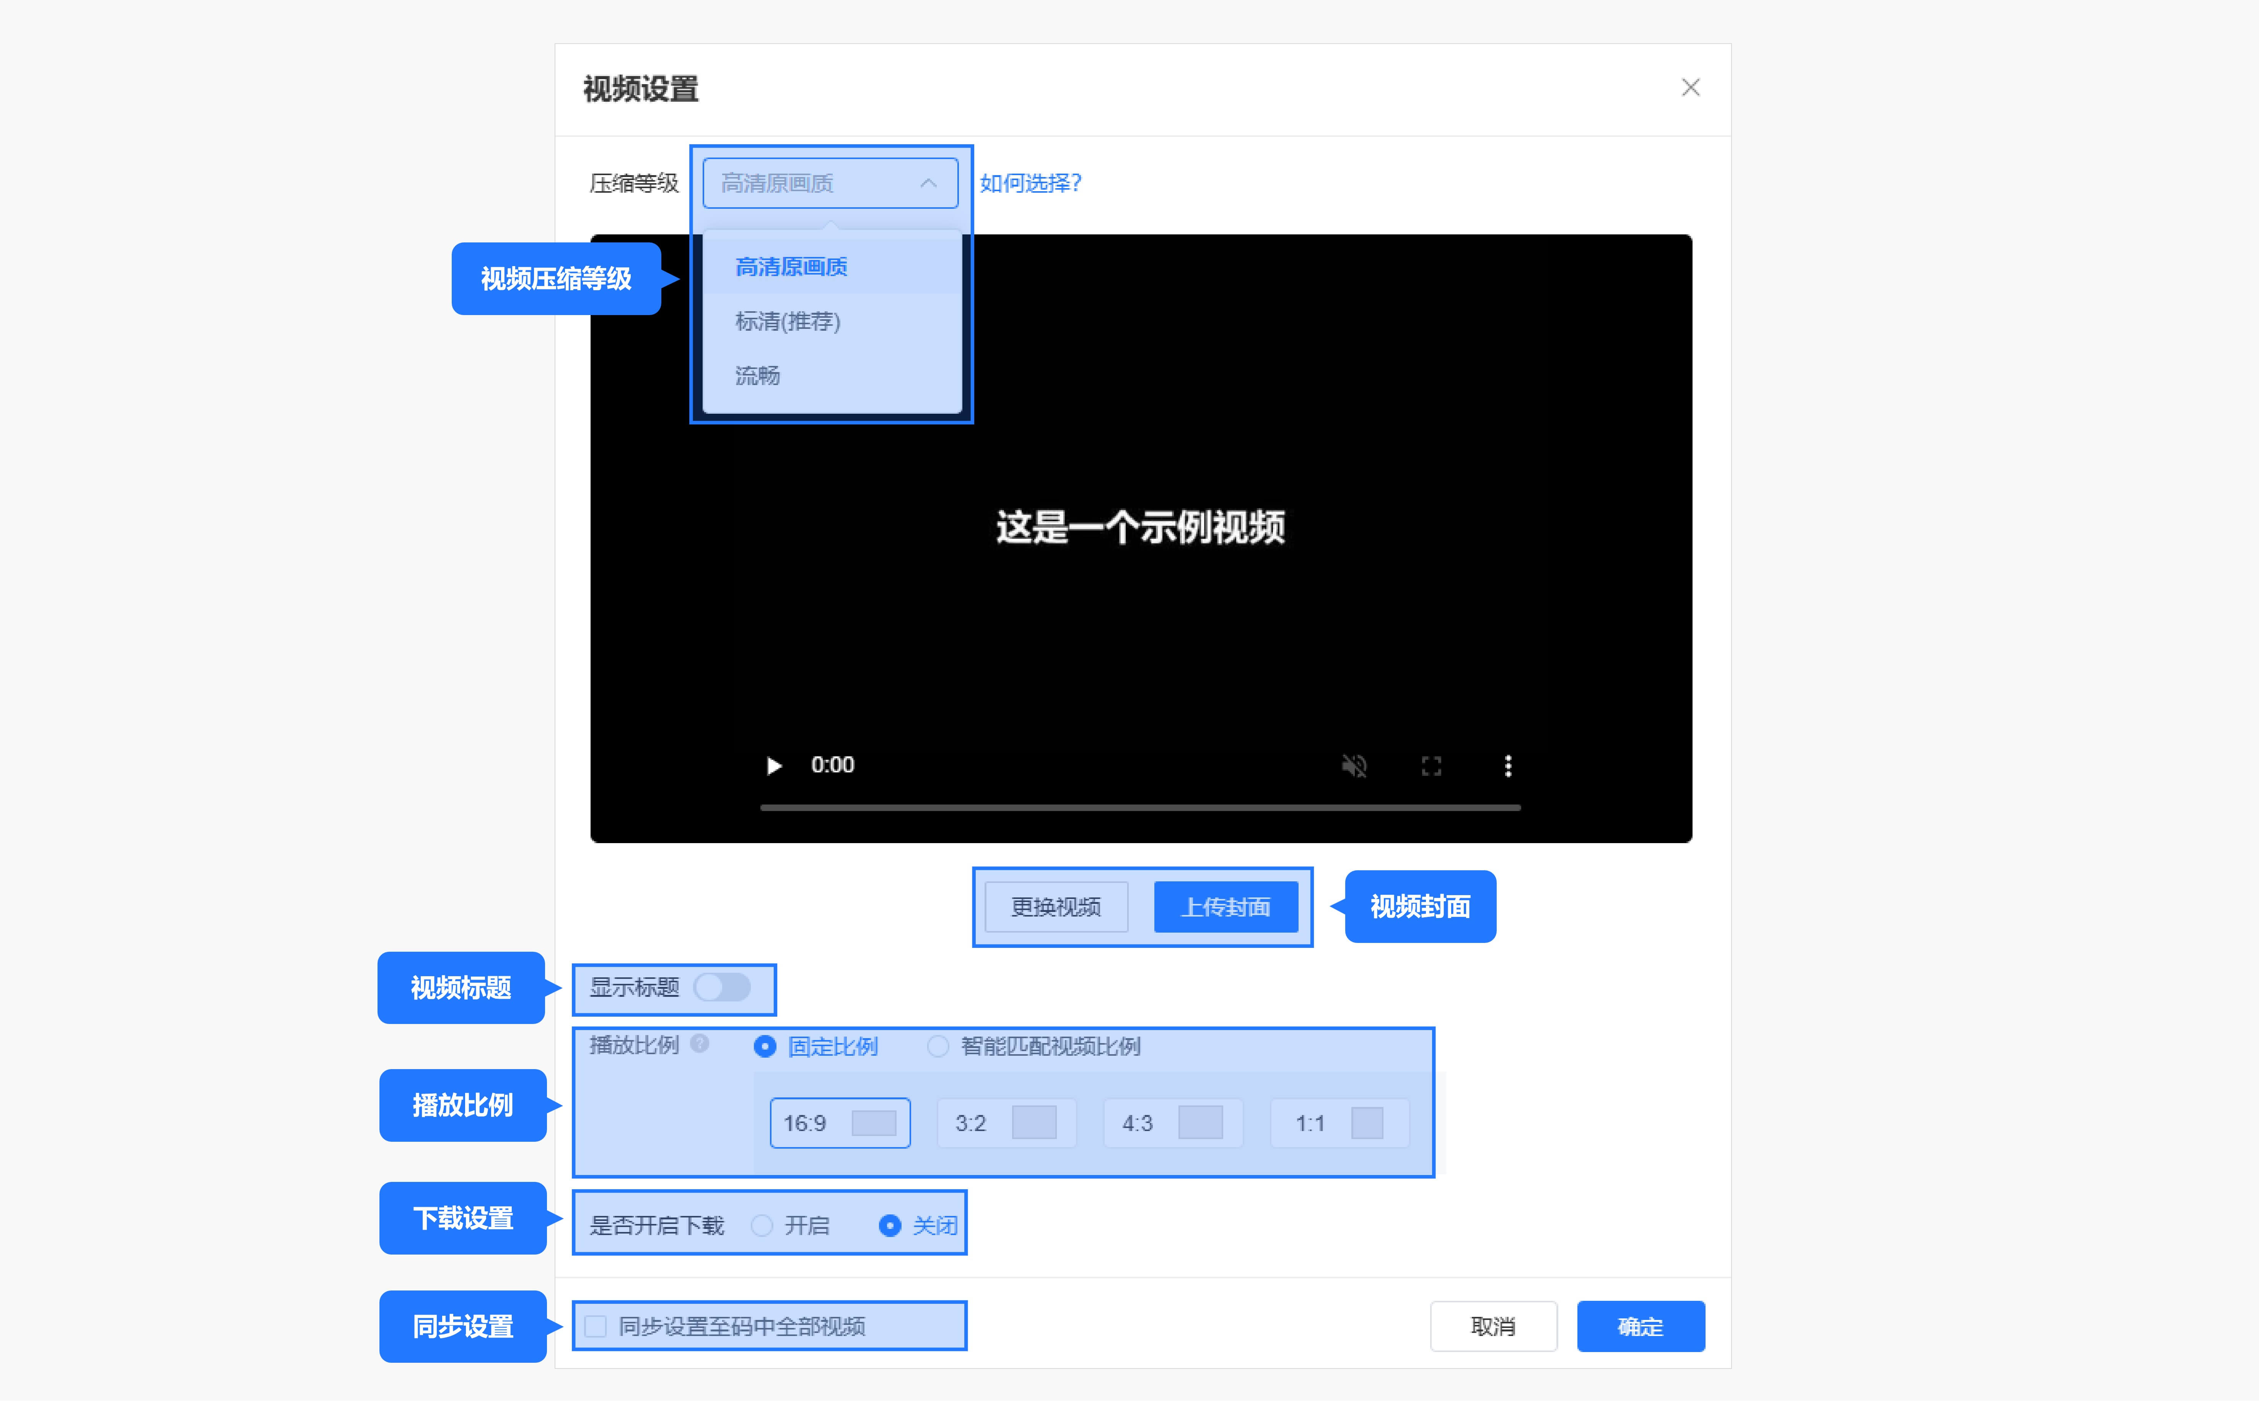Toggle the show title switch
Screen dimensions: 2259x1401
pos(722,987)
